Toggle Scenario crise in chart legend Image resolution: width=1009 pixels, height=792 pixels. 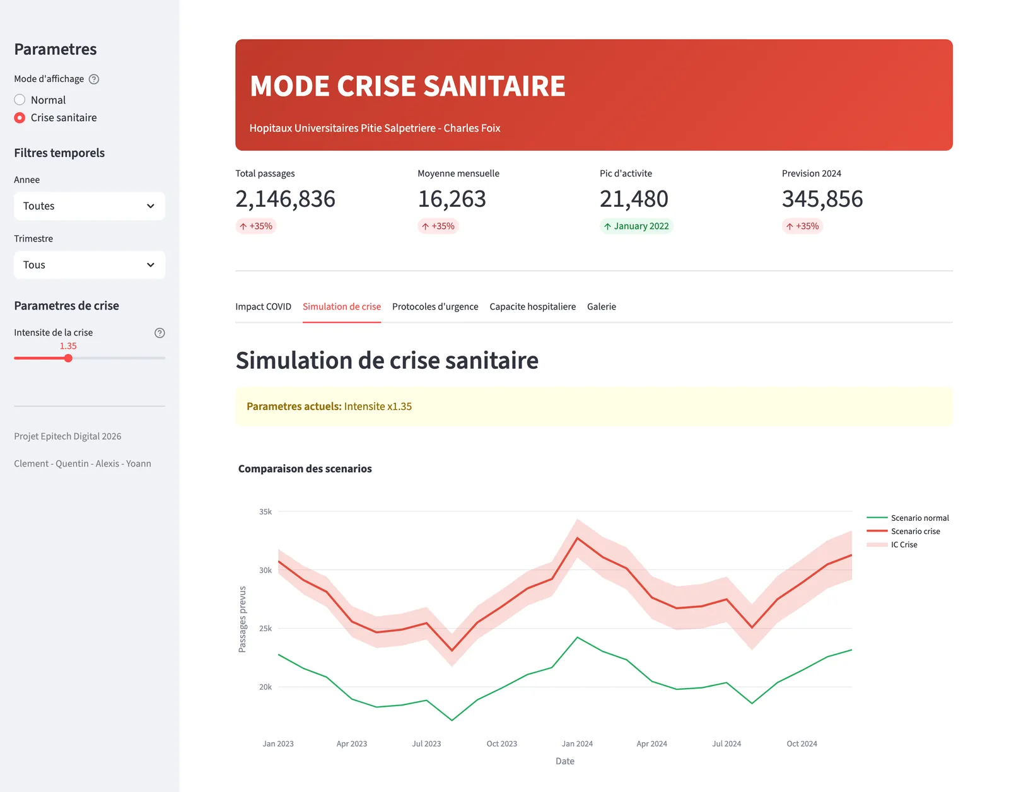point(904,531)
